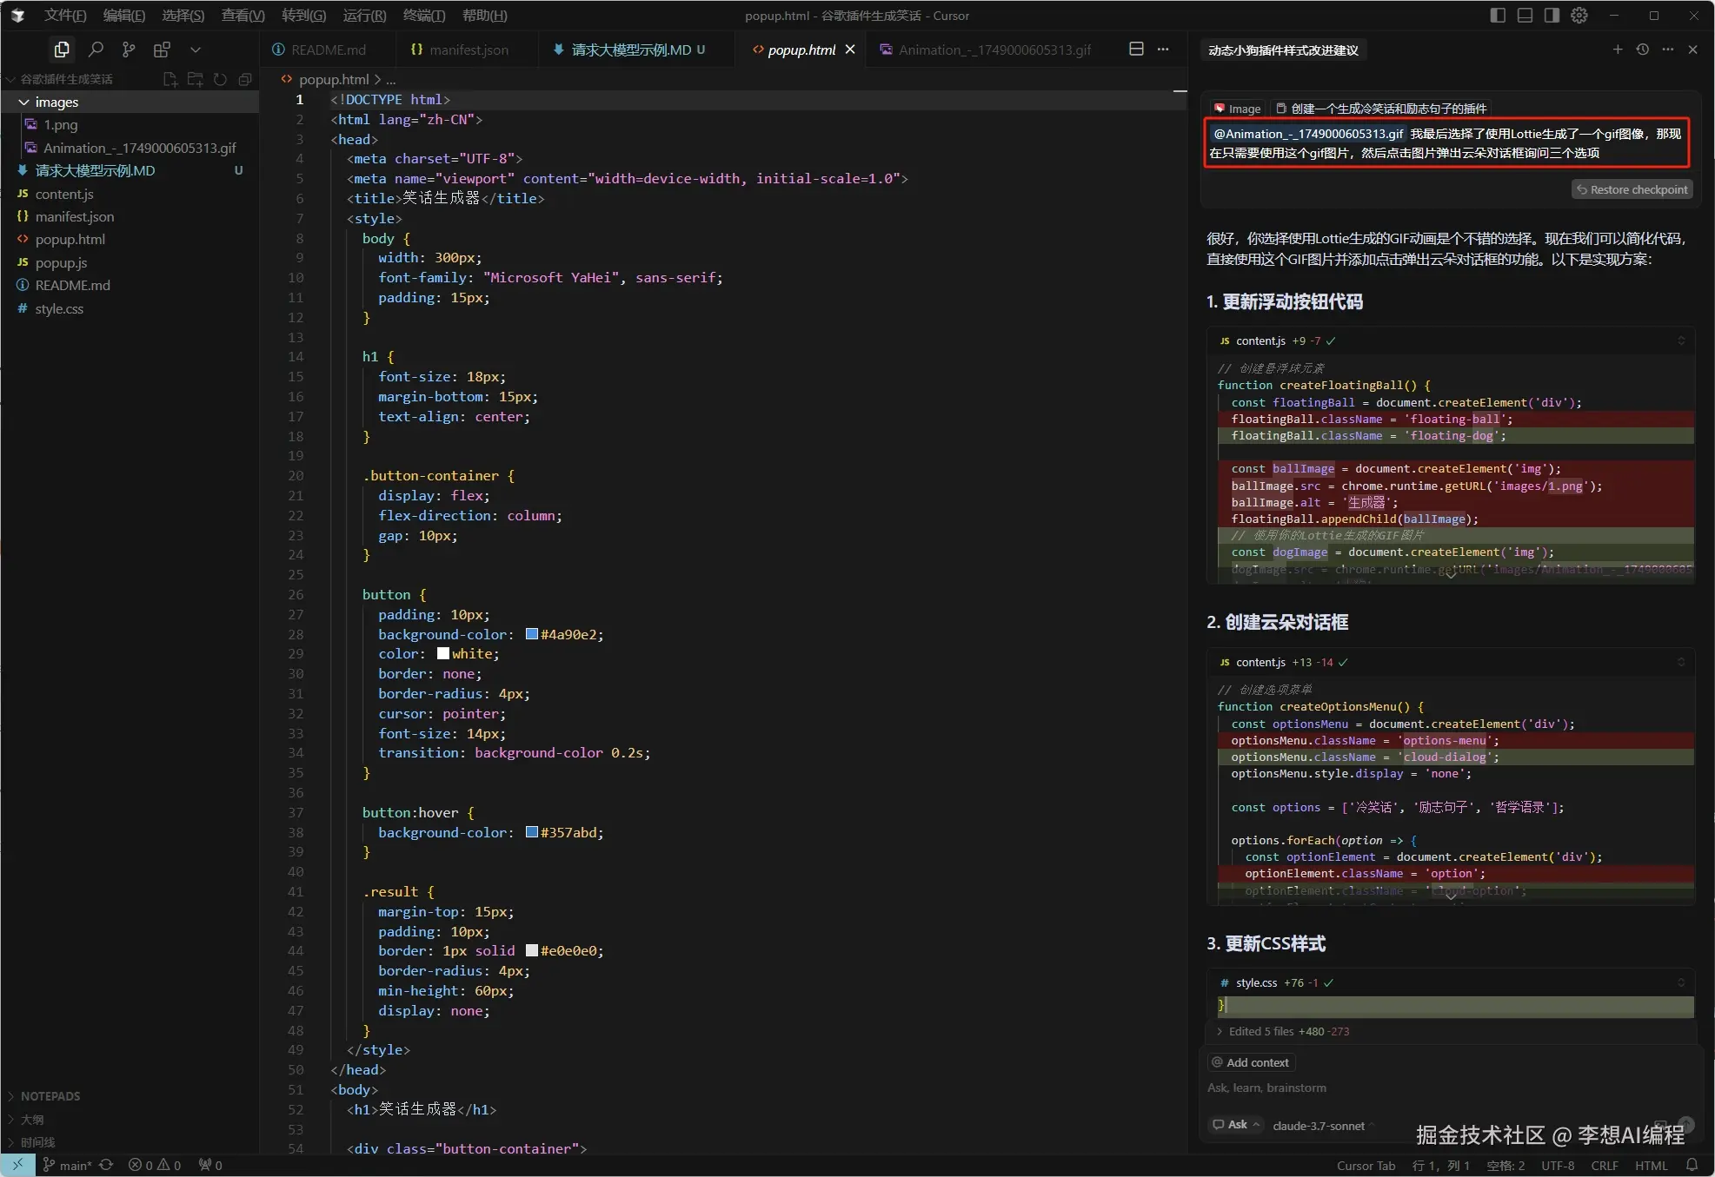Collapse the images folder
Viewport: 1715px width, 1177px height.
point(24,102)
